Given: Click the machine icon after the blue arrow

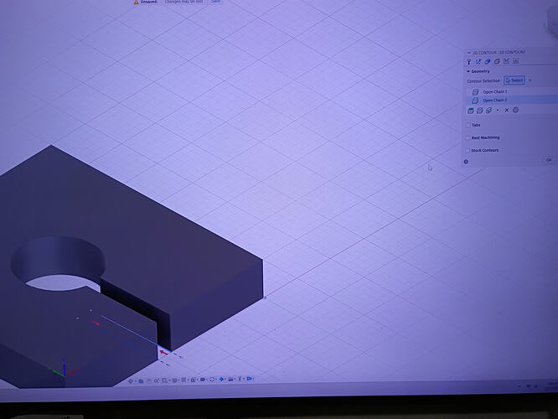Looking at the screenshot, I should (230, 379).
